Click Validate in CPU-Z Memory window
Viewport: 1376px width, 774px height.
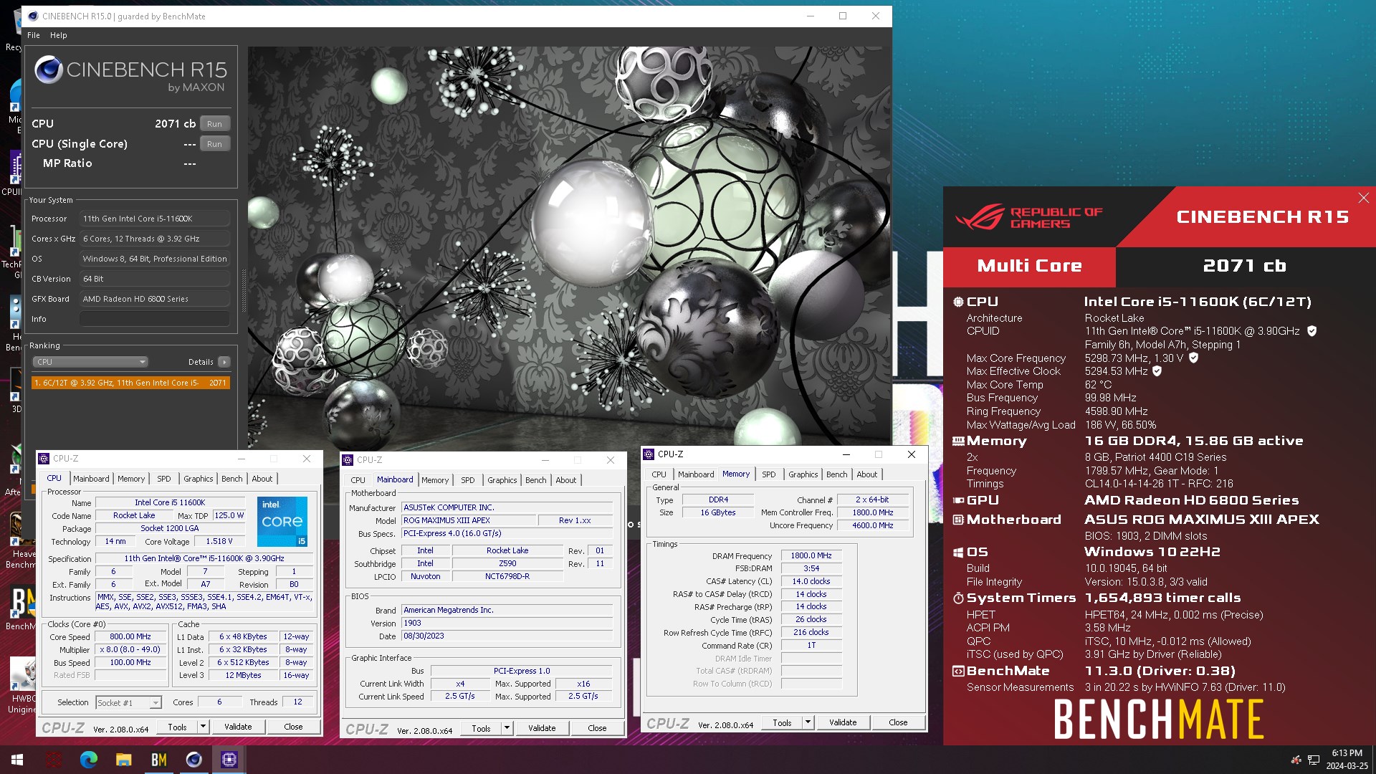(x=843, y=722)
